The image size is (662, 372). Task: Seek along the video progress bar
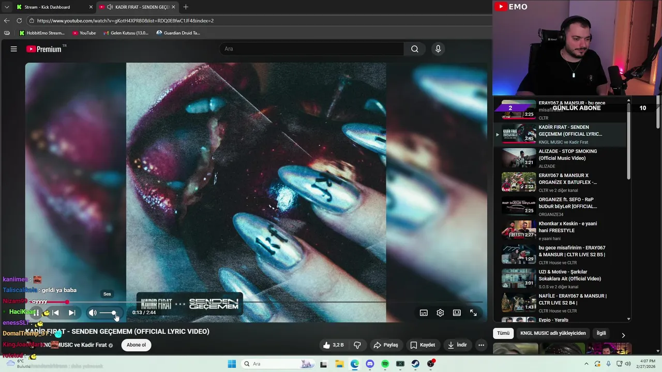click(x=257, y=302)
